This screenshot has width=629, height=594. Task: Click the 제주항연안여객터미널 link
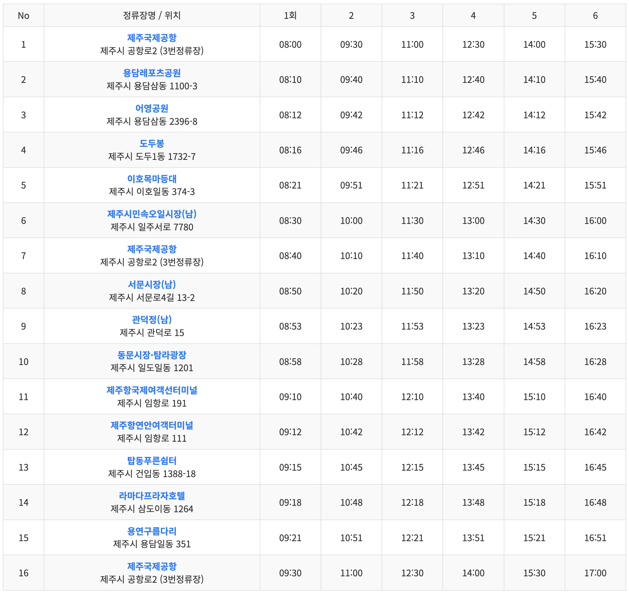[x=152, y=425]
